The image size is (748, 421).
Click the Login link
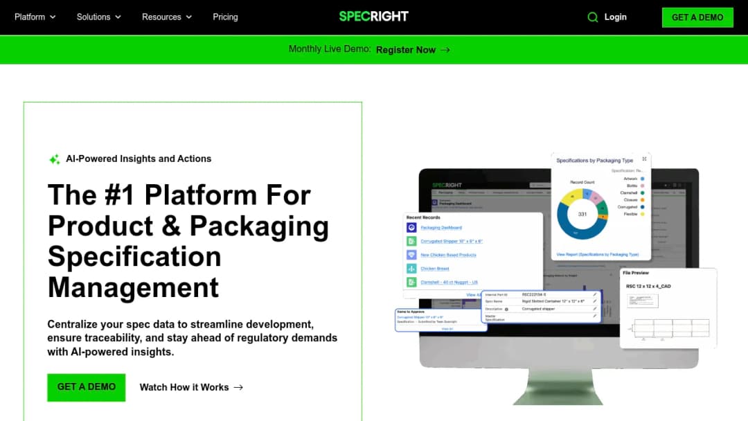(616, 17)
